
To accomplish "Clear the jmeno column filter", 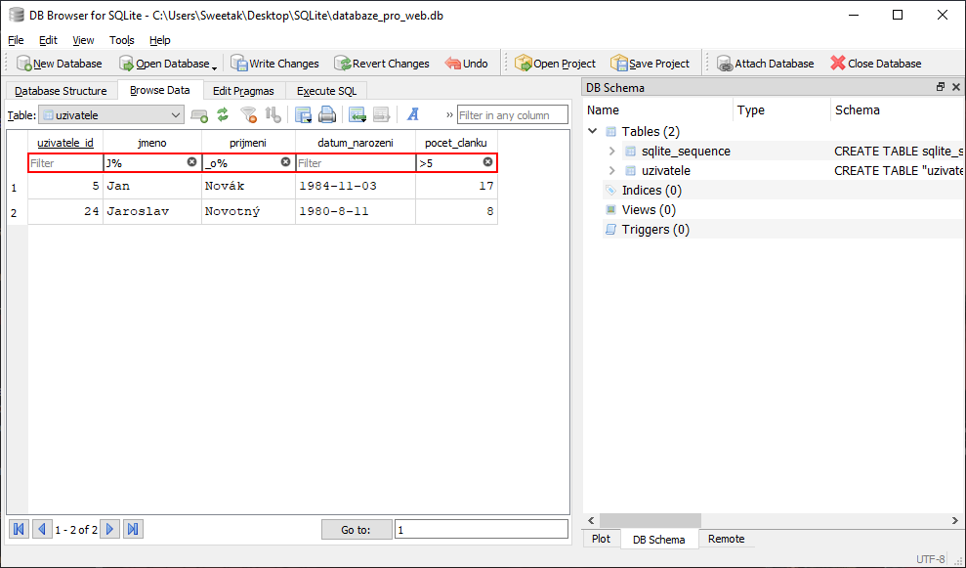I will [x=192, y=161].
